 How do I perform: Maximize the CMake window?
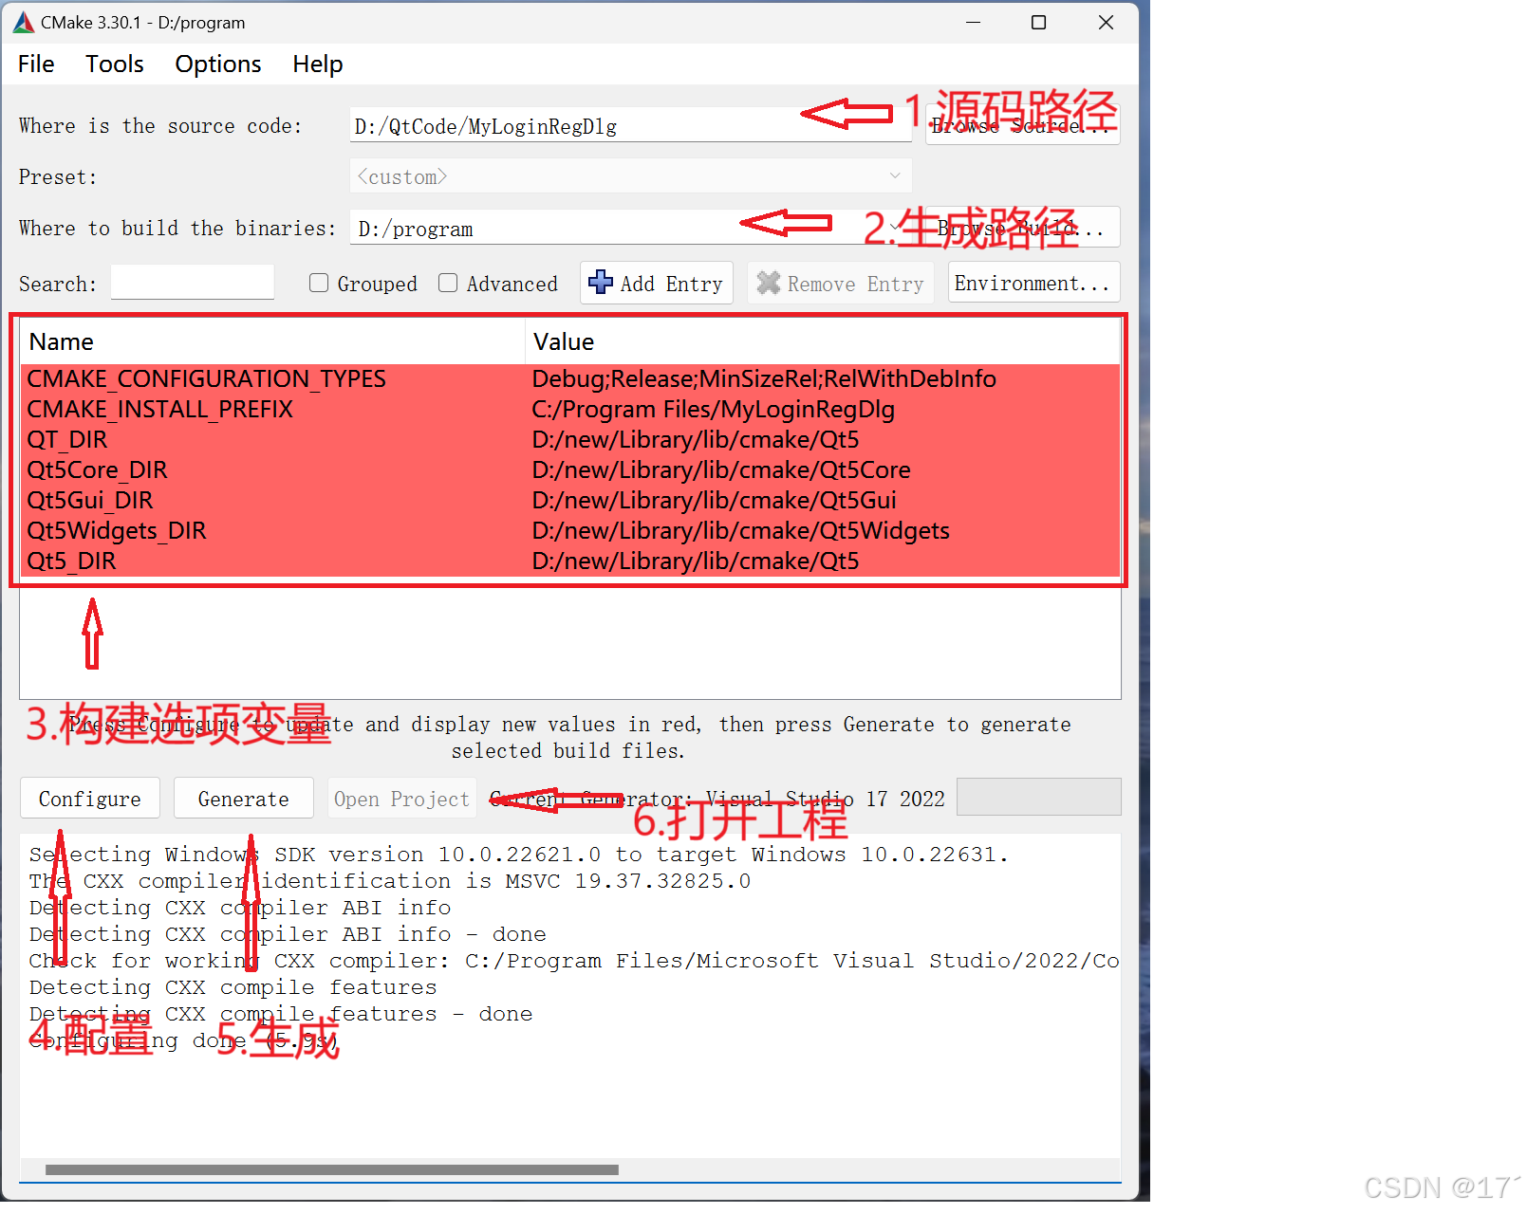[1039, 22]
